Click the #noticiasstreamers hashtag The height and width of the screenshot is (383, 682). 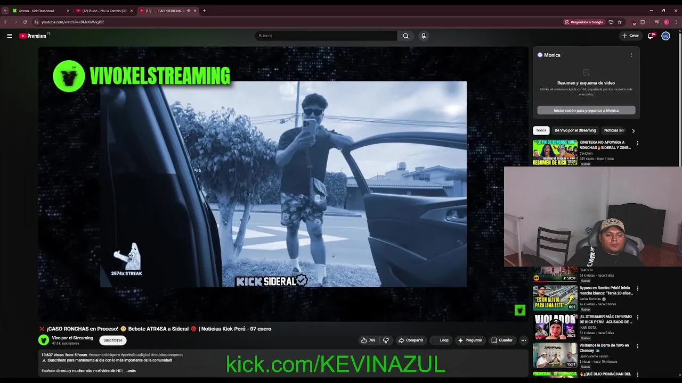click(167, 355)
